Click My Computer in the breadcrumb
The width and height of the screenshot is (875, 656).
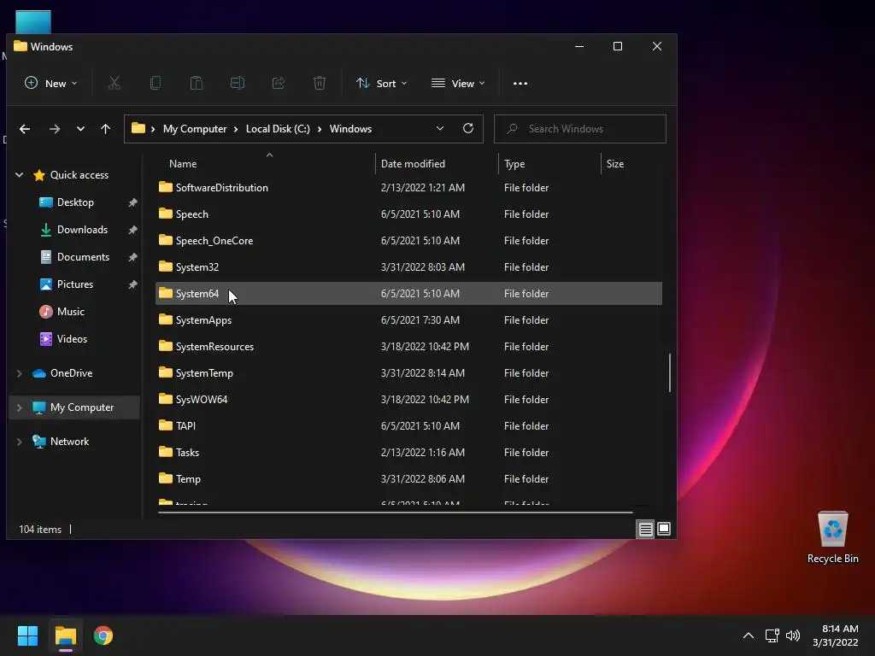pyautogui.click(x=195, y=129)
